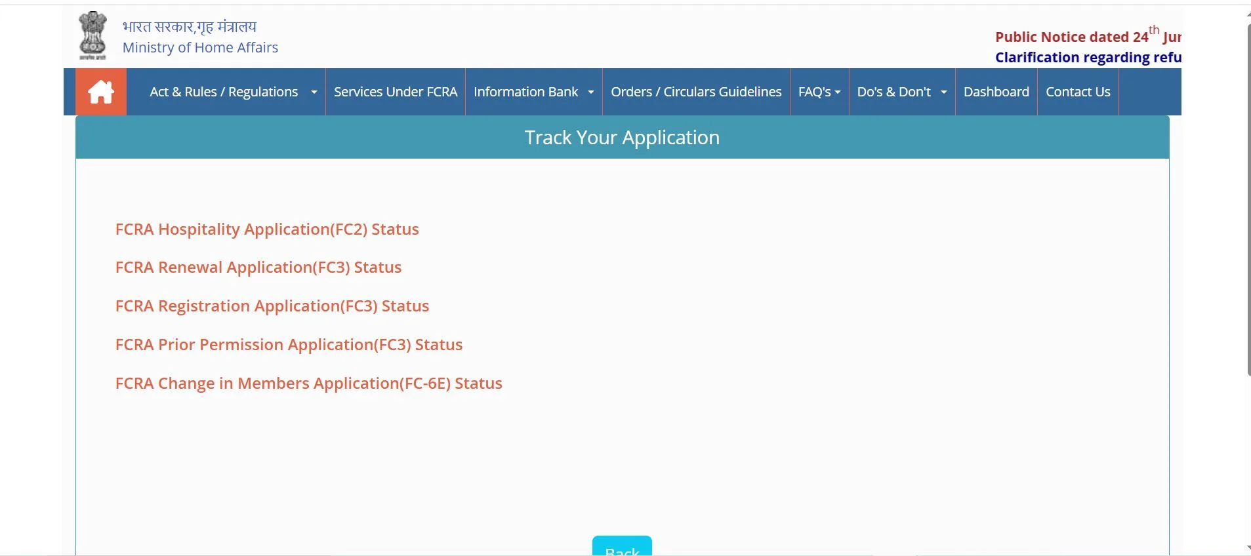The width and height of the screenshot is (1251, 556).
Task: Track FCRA Prior Permission Application(FC3) Status
Action: (x=289, y=345)
